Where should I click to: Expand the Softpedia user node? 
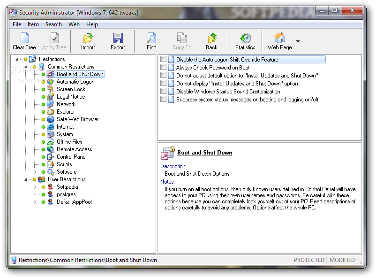tap(35, 187)
